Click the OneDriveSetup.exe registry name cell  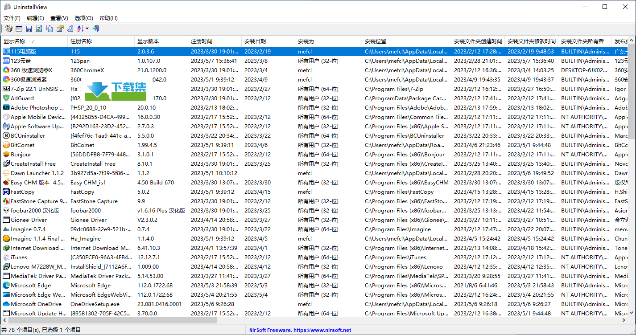[95, 304]
